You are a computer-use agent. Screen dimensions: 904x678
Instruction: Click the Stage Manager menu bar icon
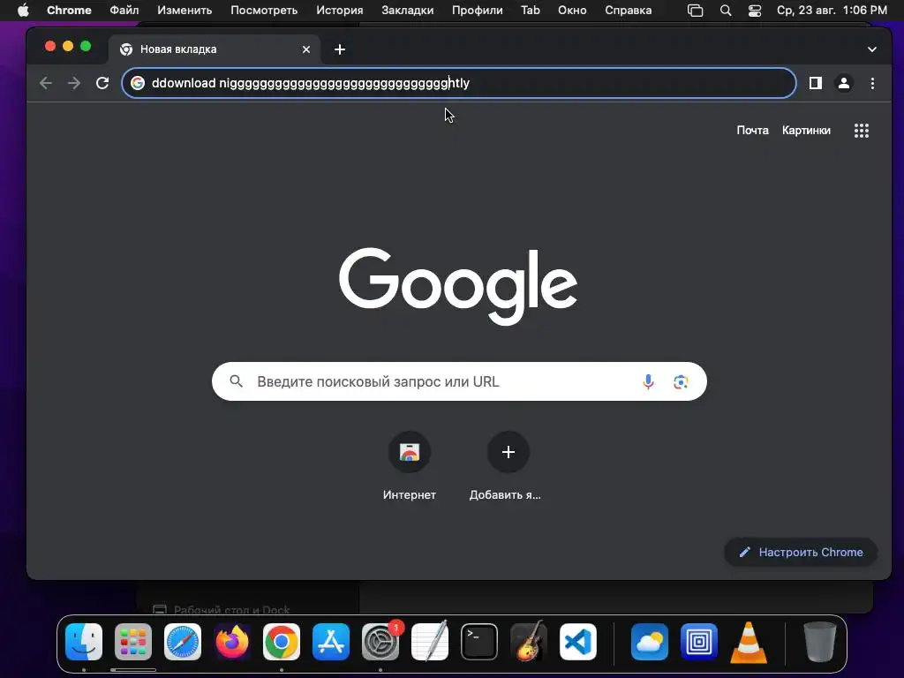tap(696, 11)
